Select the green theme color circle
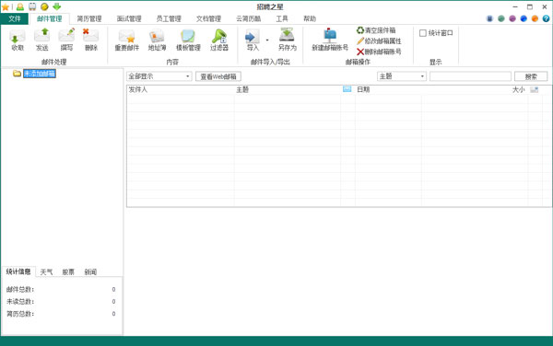Image resolution: width=553 pixels, height=346 pixels. (501, 18)
